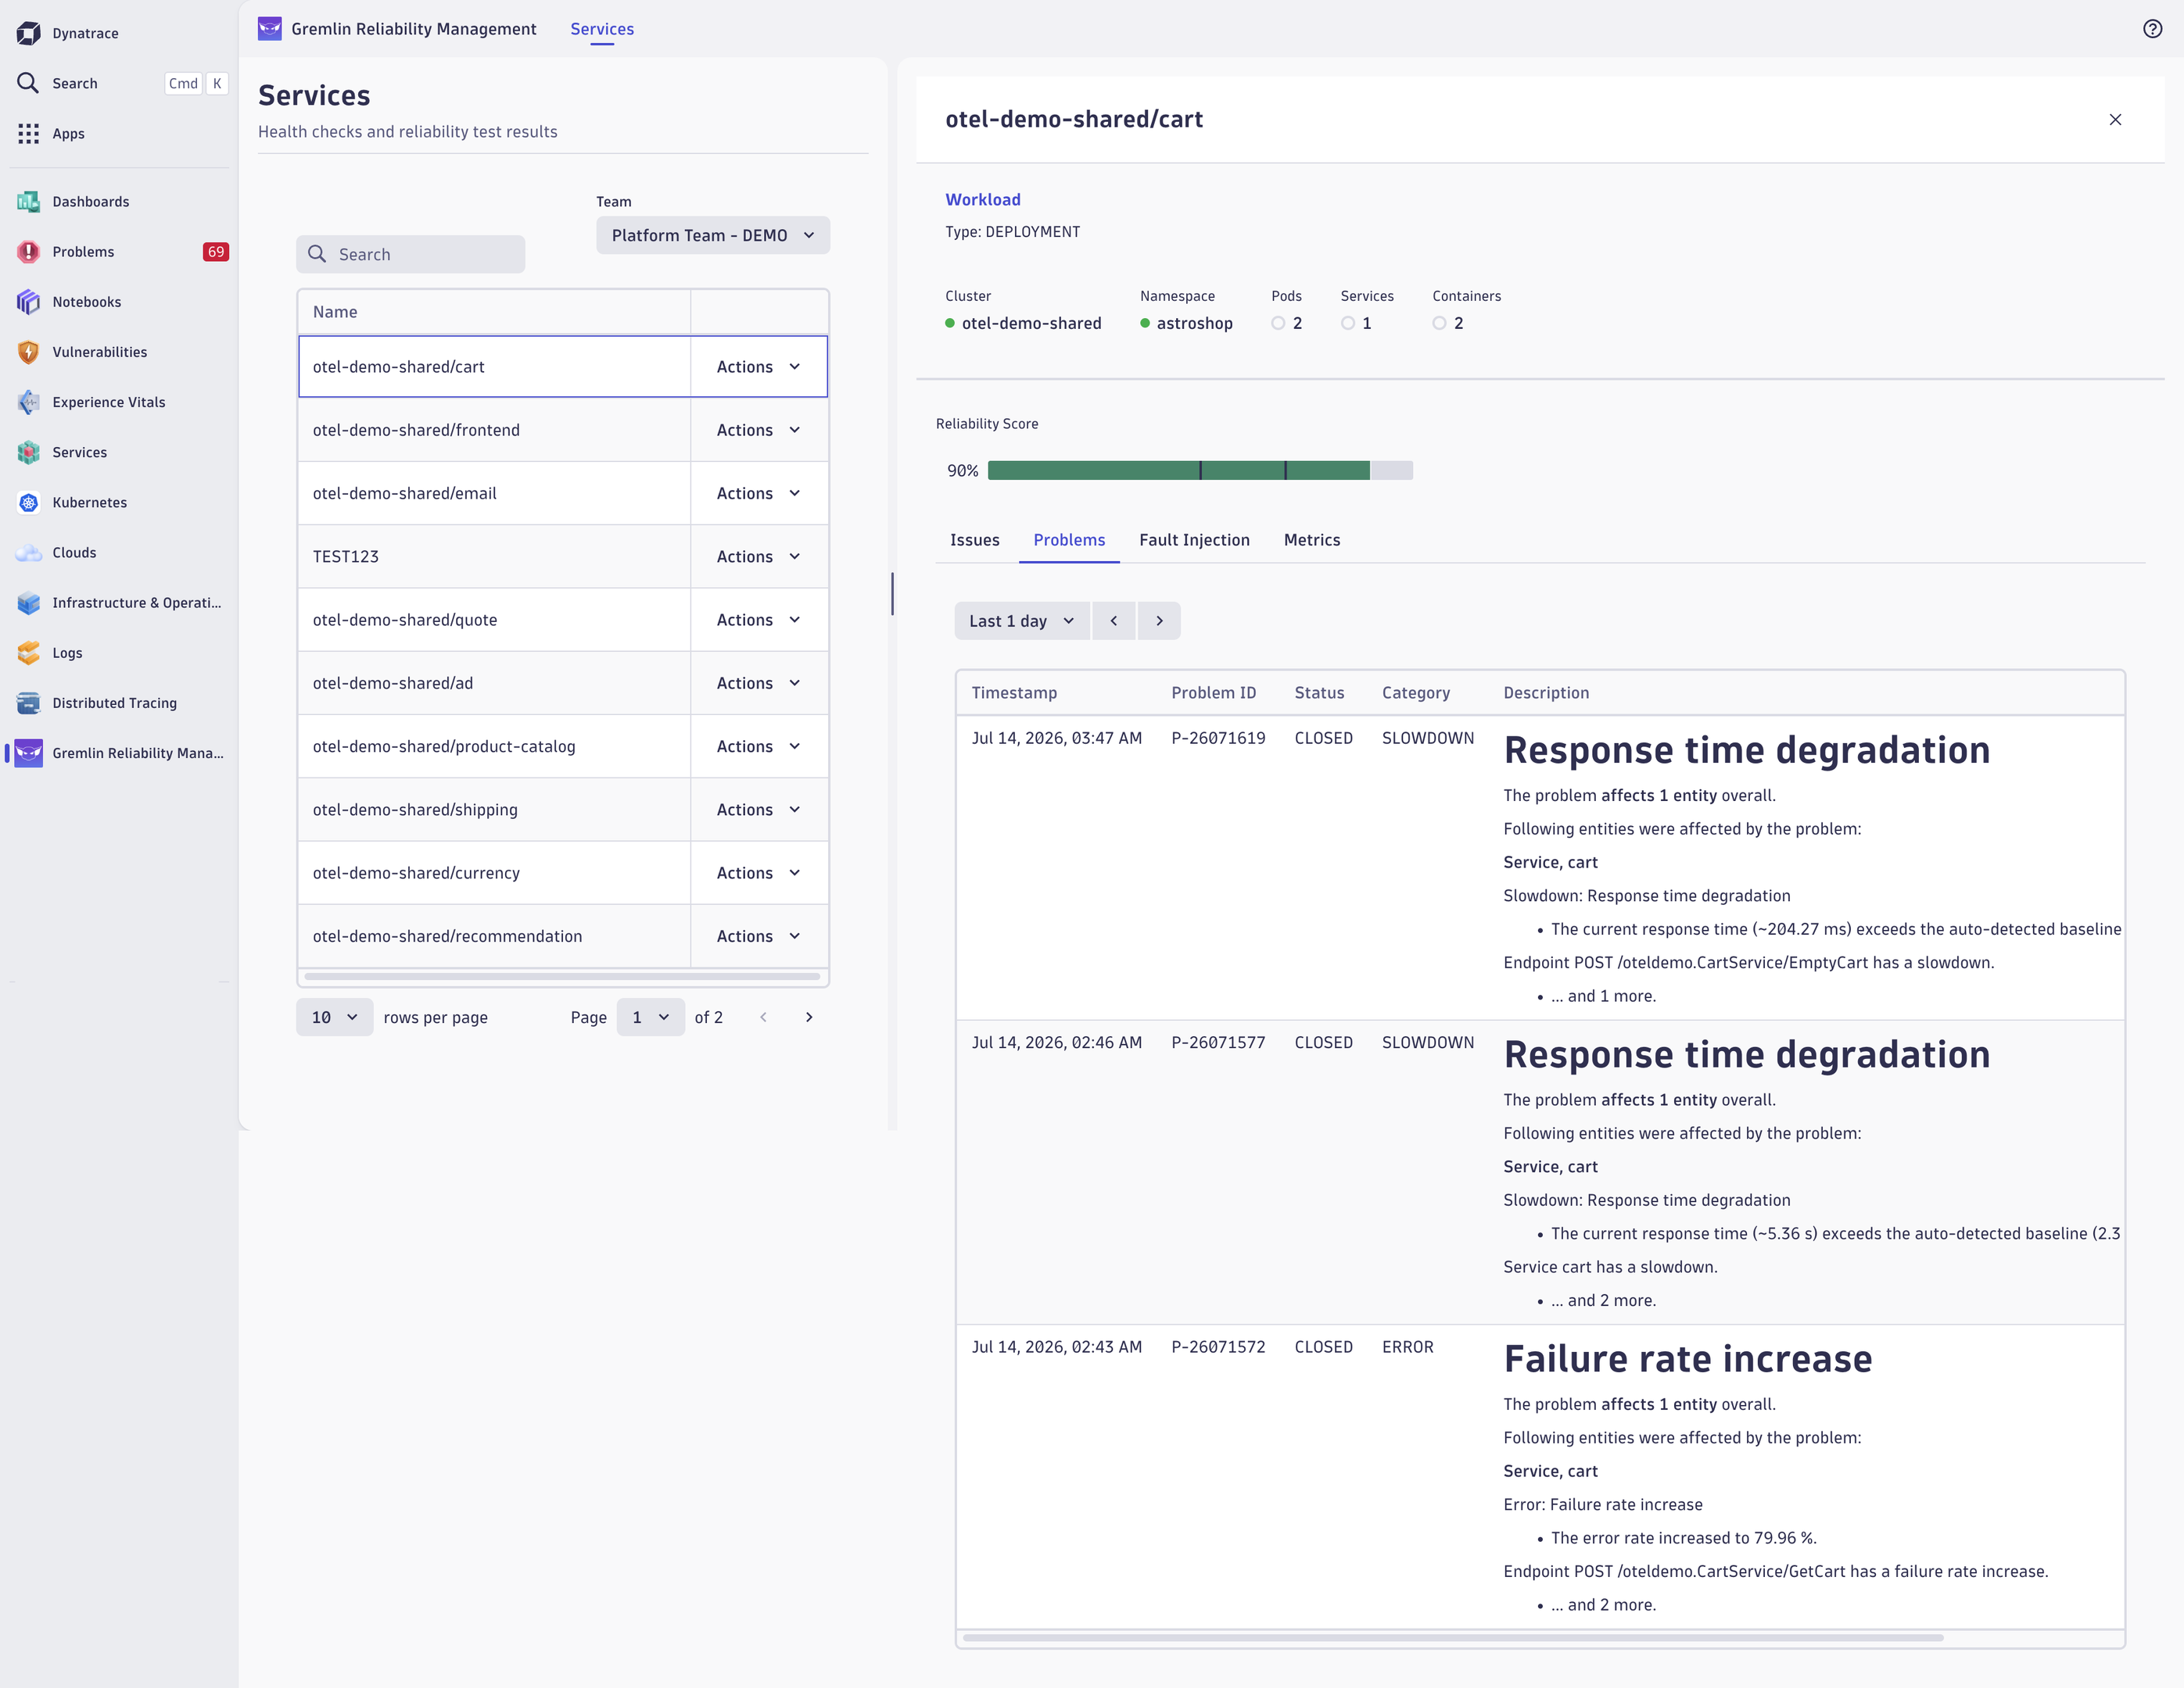Image resolution: width=2184 pixels, height=1688 pixels.
Task: Open the rows per page dropdown
Action: (x=334, y=1017)
